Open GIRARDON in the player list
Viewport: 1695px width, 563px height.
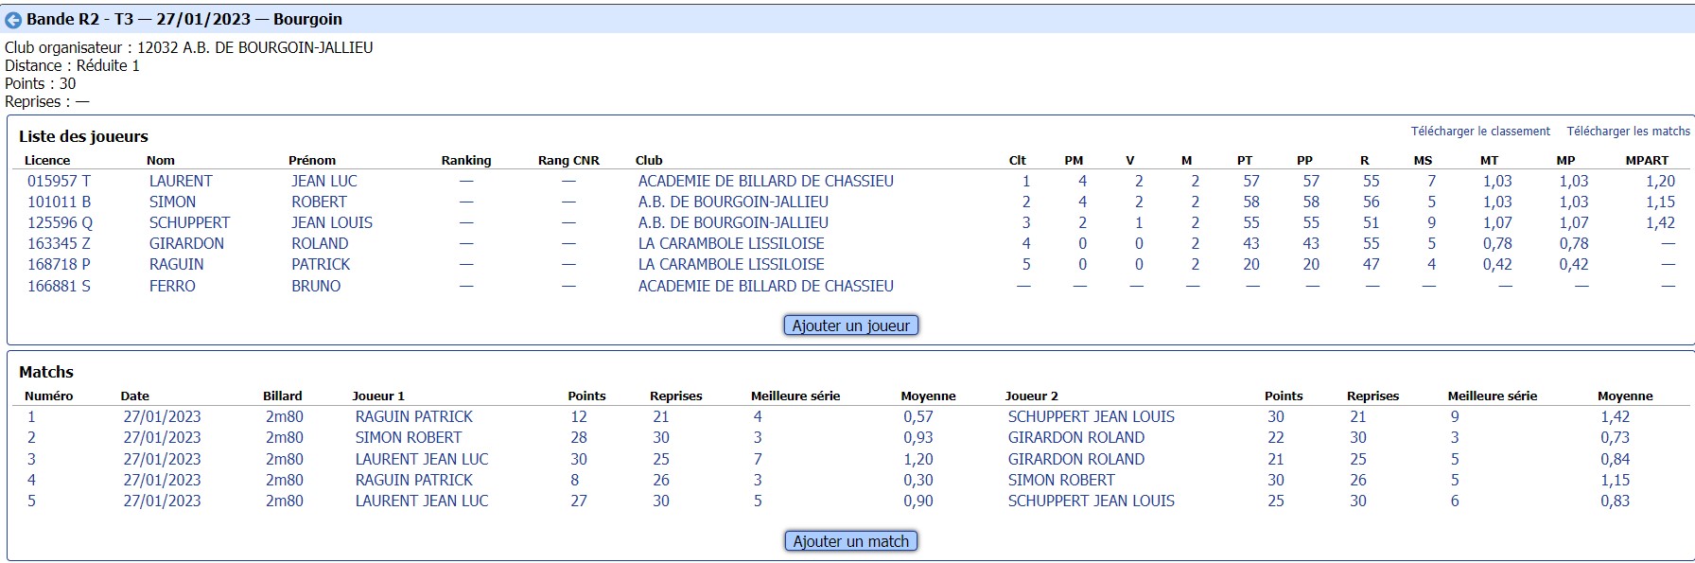pyautogui.click(x=186, y=243)
